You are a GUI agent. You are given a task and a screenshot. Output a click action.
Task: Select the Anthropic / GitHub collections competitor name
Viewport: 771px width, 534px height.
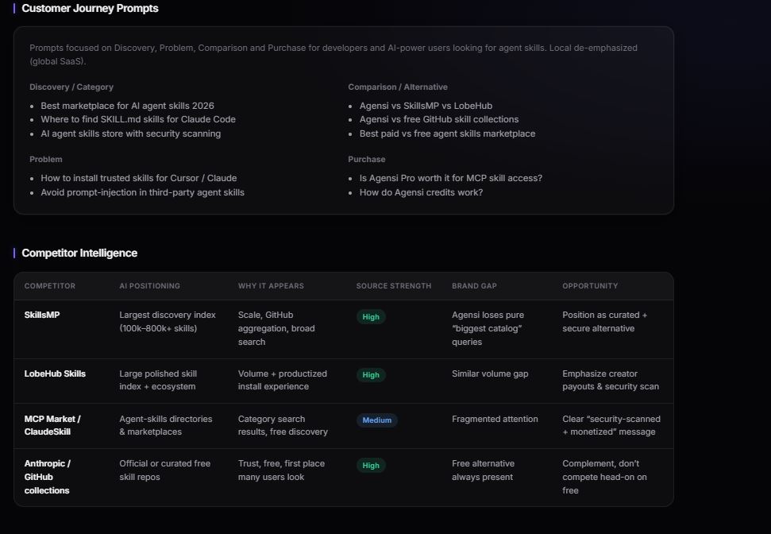point(48,477)
